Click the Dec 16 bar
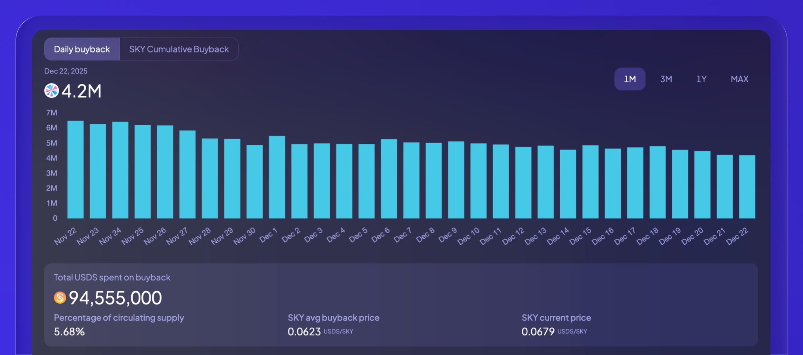The width and height of the screenshot is (803, 355). tap(613, 183)
